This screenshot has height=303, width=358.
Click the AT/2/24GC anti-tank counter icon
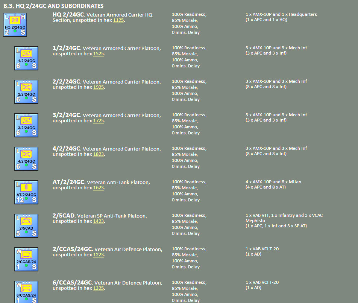pyautogui.click(x=26, y=192)
